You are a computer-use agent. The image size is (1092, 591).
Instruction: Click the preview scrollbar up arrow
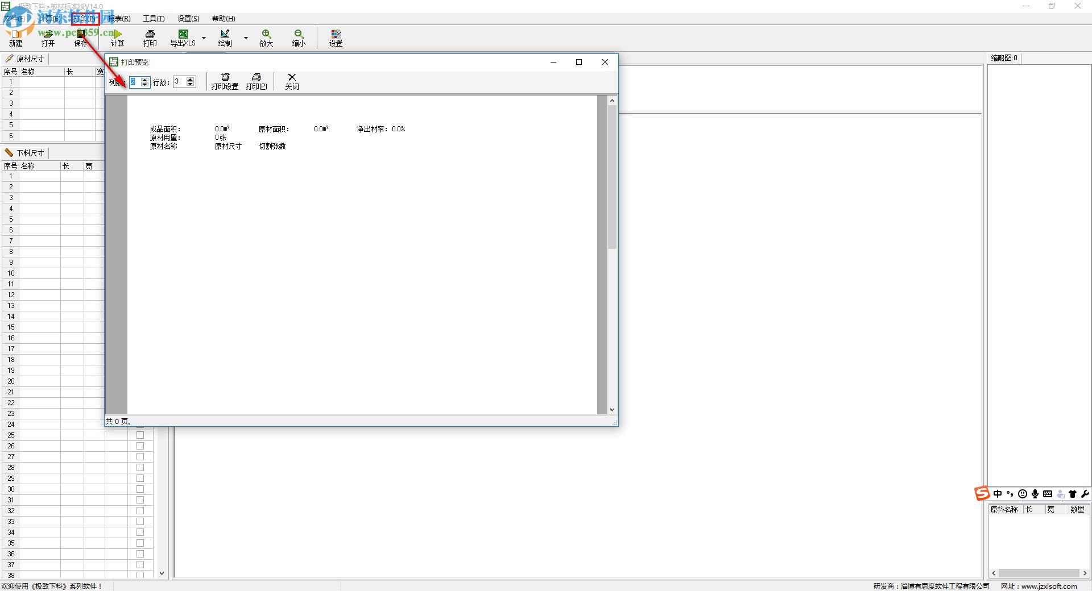point(612,101)
